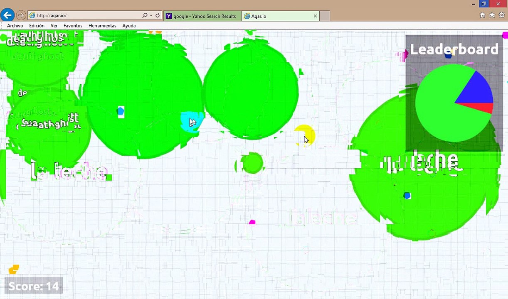Viewport: 508px width, 299px height.
Task: Open a new blank tab
Action: click(325, 16)
